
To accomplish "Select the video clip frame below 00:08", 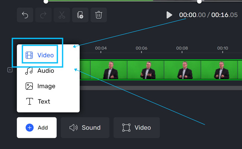I will (x=182, y=70).
